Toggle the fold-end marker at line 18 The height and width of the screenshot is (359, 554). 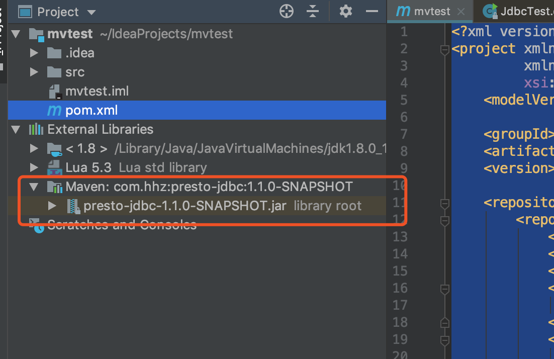click(x=445, y=323)
